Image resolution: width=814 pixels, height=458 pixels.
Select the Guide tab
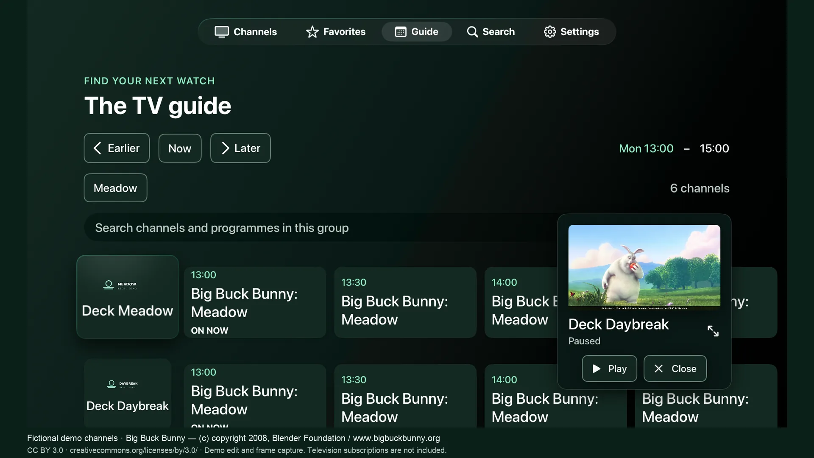[x=417, y=32]
